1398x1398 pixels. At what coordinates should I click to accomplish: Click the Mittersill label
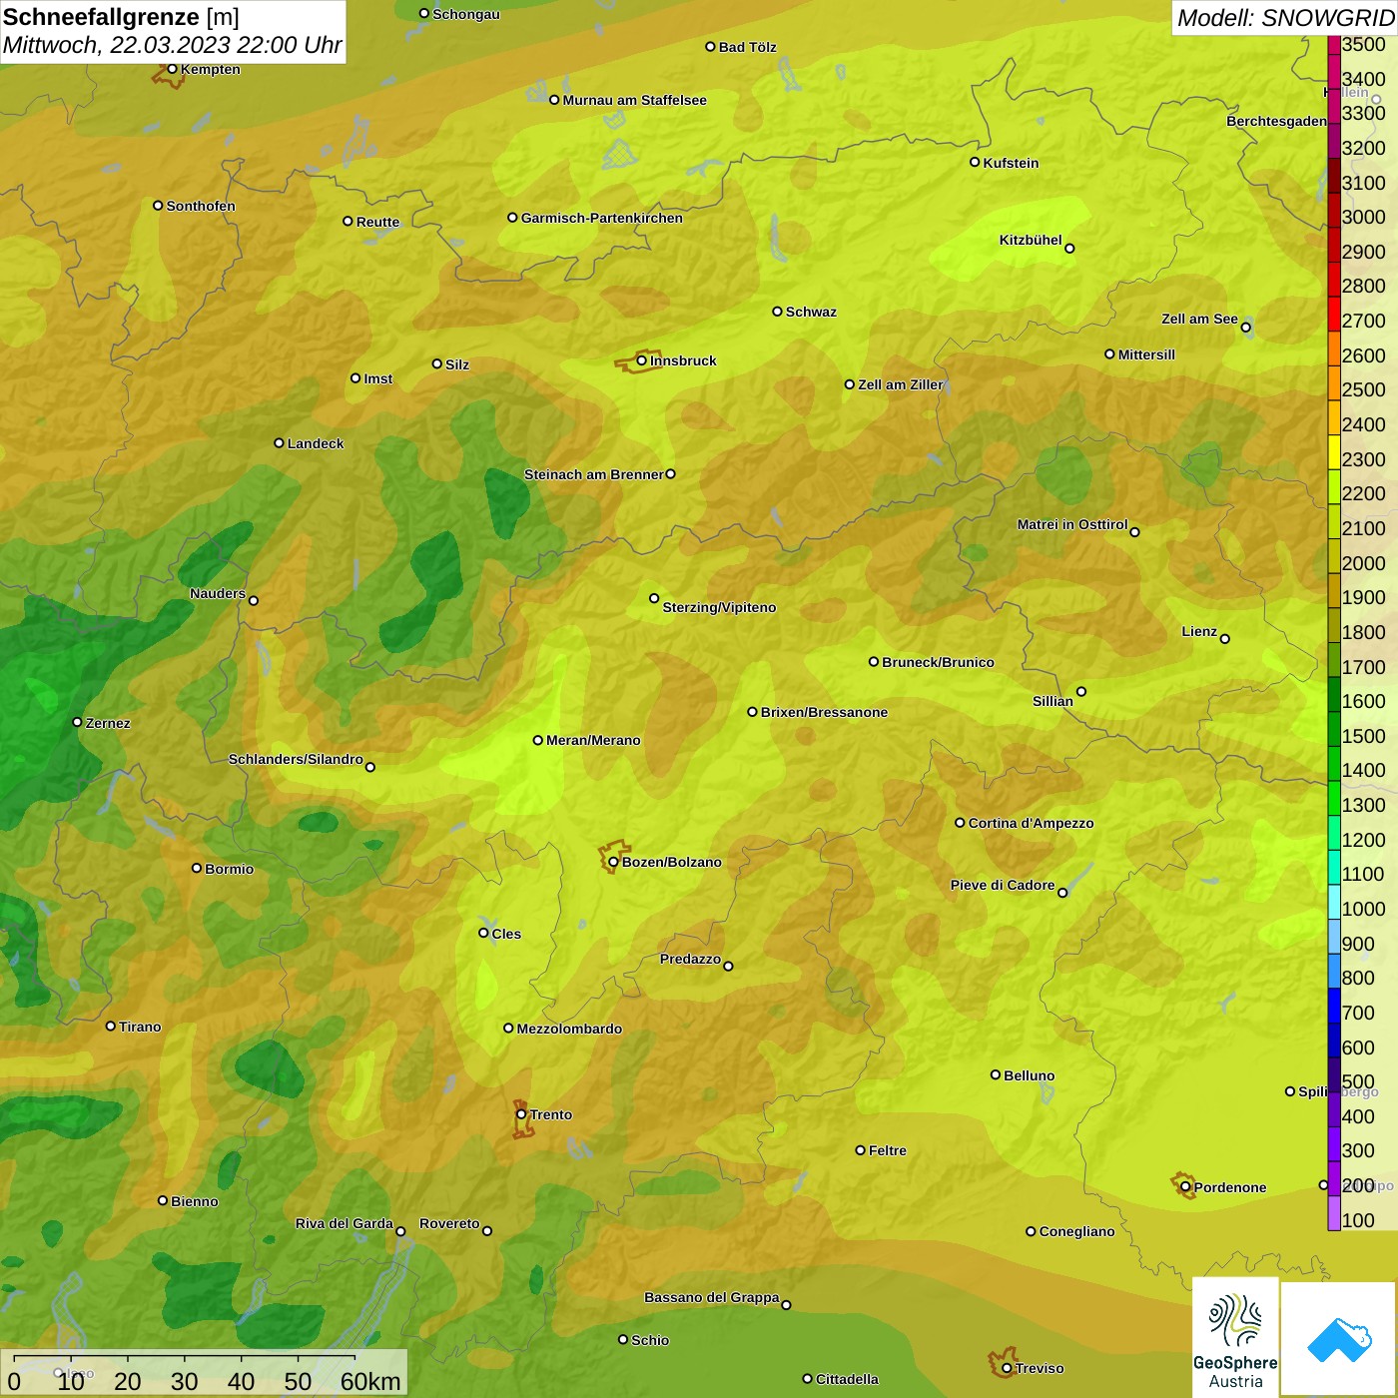pyautogui.click(x=1147, y=354)
